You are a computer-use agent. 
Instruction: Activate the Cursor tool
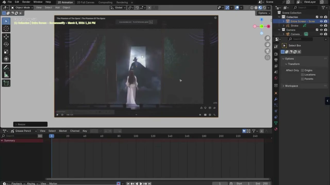pos(6,29)
